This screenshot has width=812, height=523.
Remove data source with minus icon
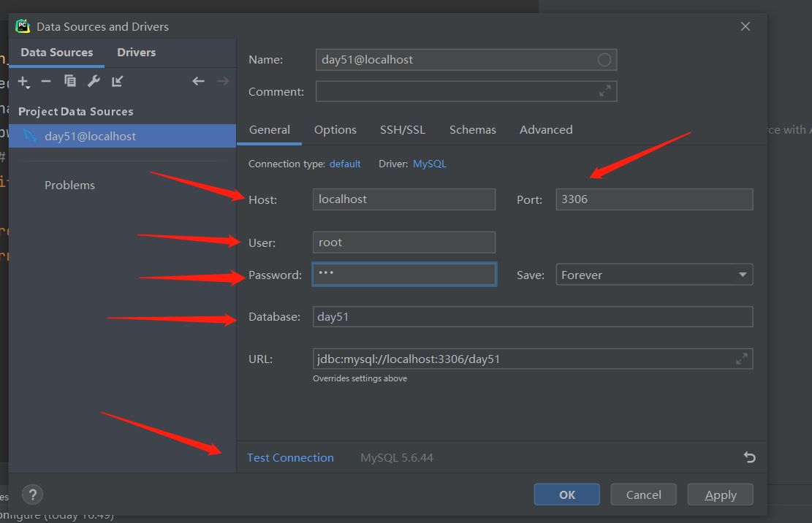coord(46,81)
